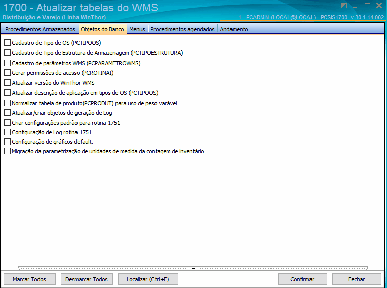Select the Objetos do Banco tab
Viewport: 387px width, 288px height.
coord(102,29)
